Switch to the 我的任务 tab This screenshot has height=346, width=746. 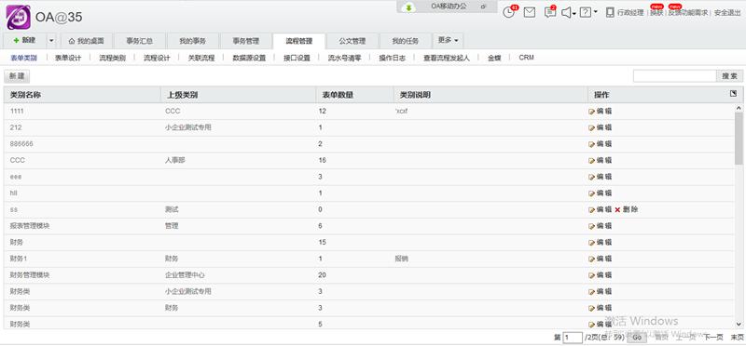(406, 41)
